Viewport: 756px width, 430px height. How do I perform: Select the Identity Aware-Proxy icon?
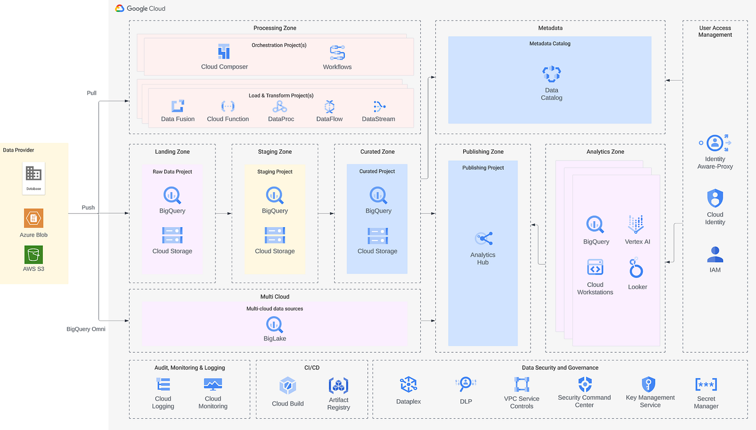714,143
